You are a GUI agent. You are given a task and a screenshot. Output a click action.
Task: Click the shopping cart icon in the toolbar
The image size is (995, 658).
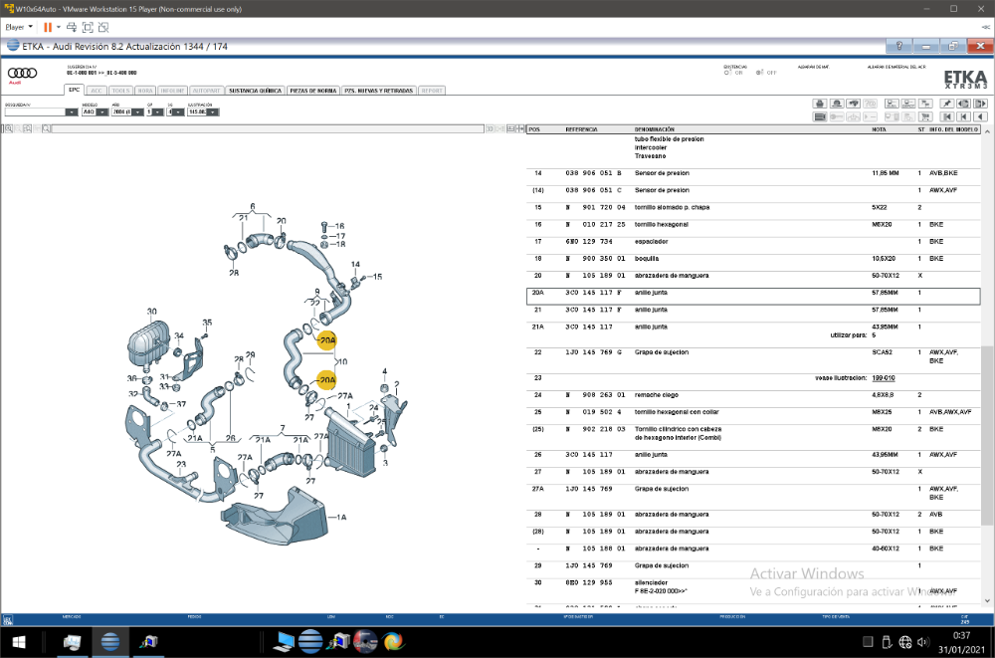pyautogui.click(x=925, y=116)
